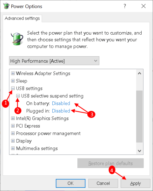This screenshot has height=191, width=153.
Task: Expand Multimedia settings node
Action: coord(13,148)
